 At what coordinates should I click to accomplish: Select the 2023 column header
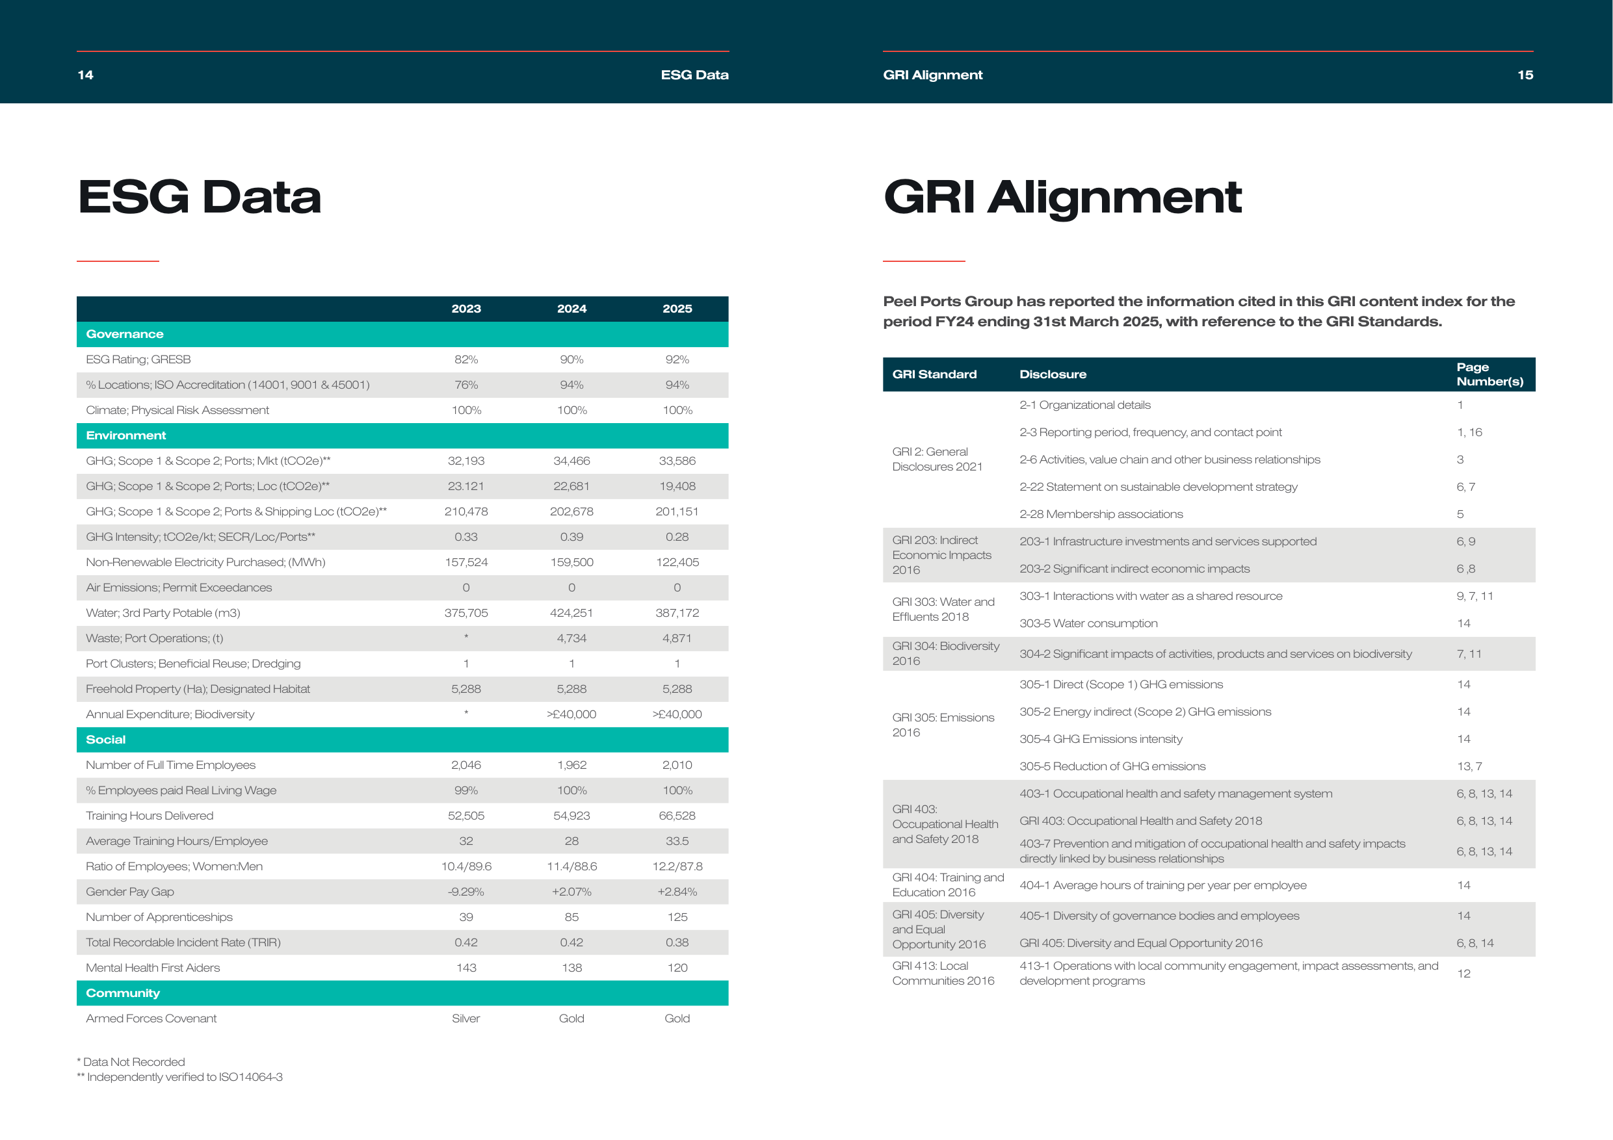[x=467, y=309]
